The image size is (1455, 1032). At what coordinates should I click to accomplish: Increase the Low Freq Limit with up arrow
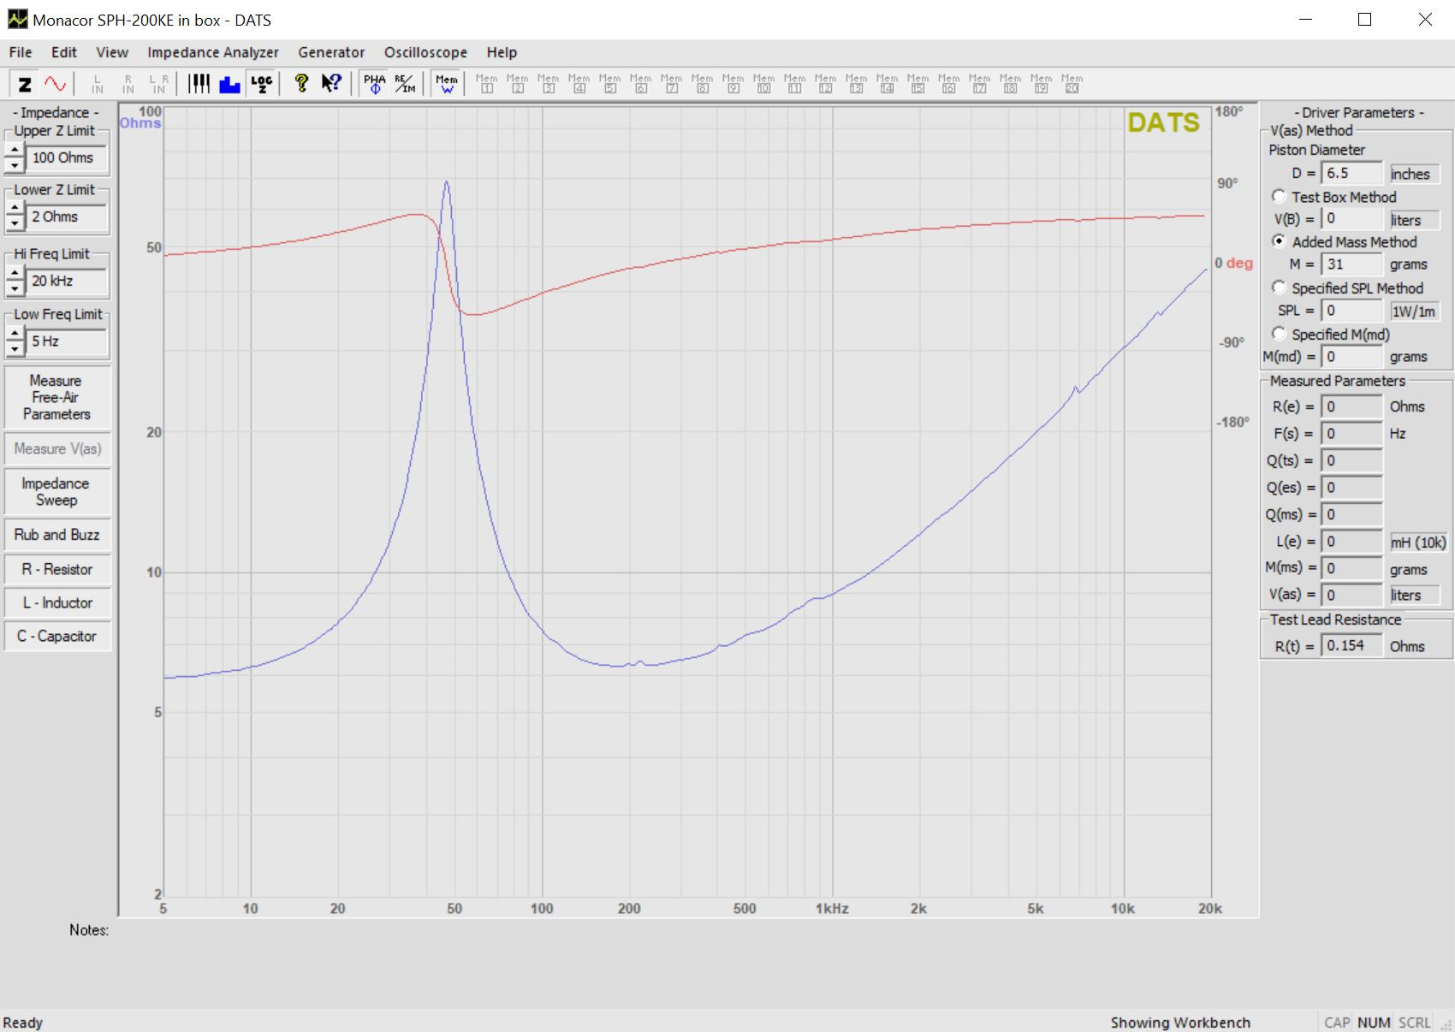15,334
